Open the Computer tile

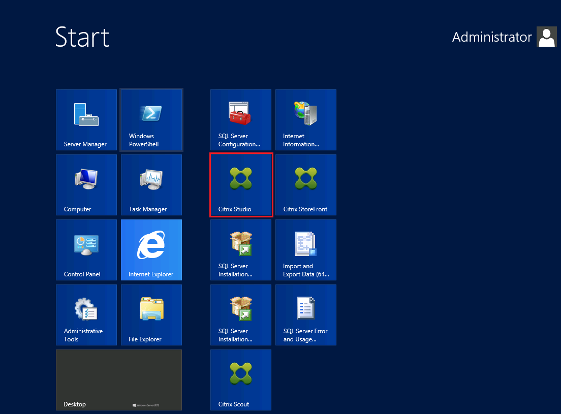[86, 185]
